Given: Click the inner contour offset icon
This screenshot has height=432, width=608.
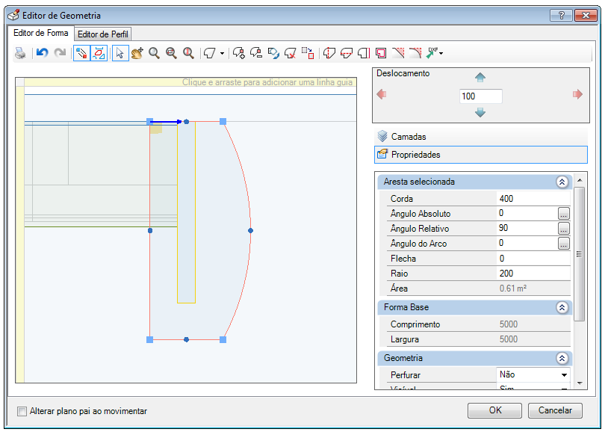Looking at the screenshot, I should [381, 53].
